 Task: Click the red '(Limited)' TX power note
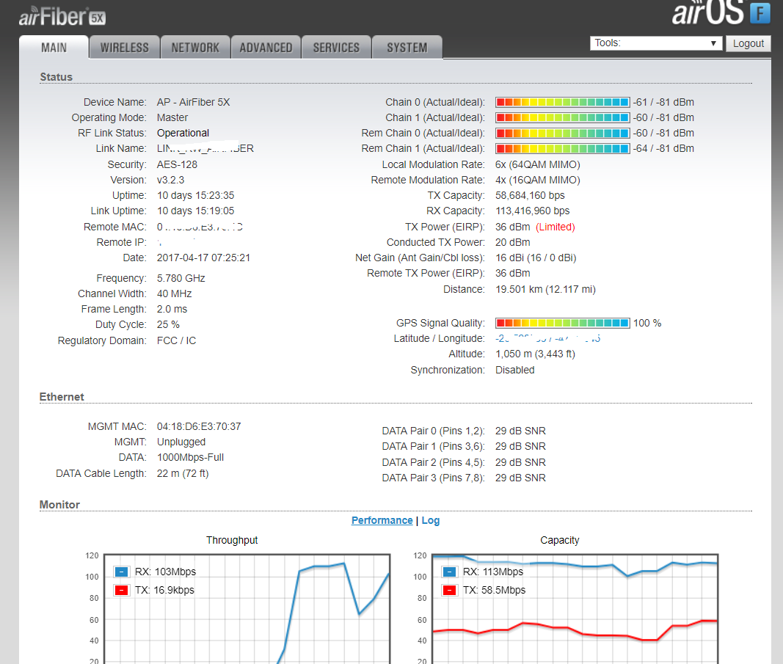click(556, 227)
